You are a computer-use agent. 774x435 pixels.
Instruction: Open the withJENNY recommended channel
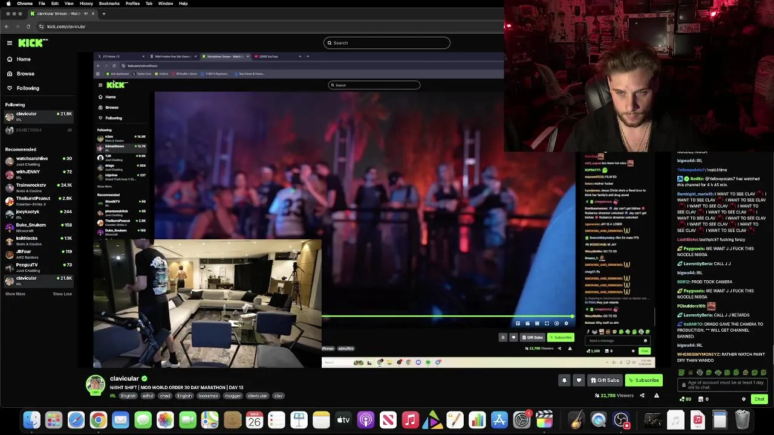click(39, 174)
